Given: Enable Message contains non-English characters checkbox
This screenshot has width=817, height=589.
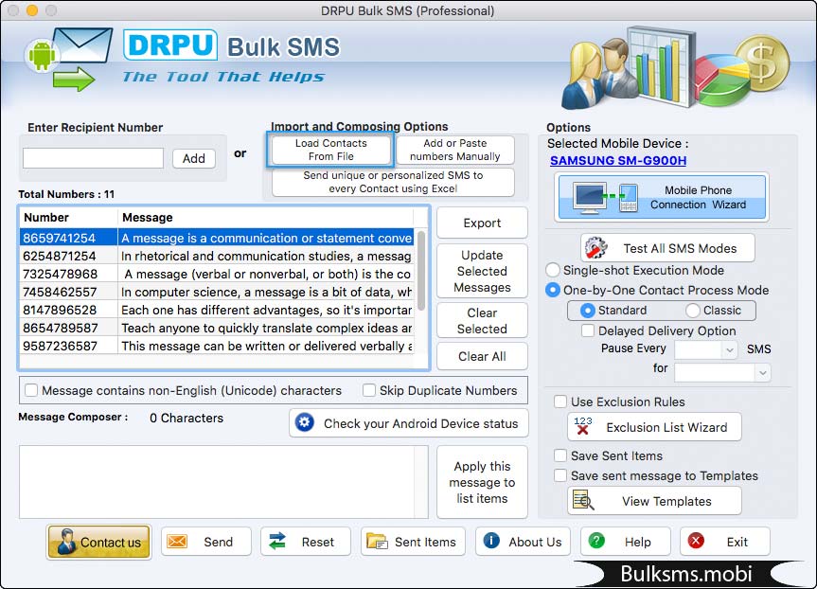Looking at the screenshot, I should point(31,390).
